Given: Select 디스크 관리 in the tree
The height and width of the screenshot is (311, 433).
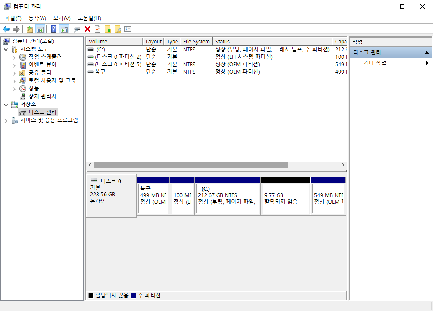Looking at the screenshot, I should pyautogui.click(x=43, y=112).
